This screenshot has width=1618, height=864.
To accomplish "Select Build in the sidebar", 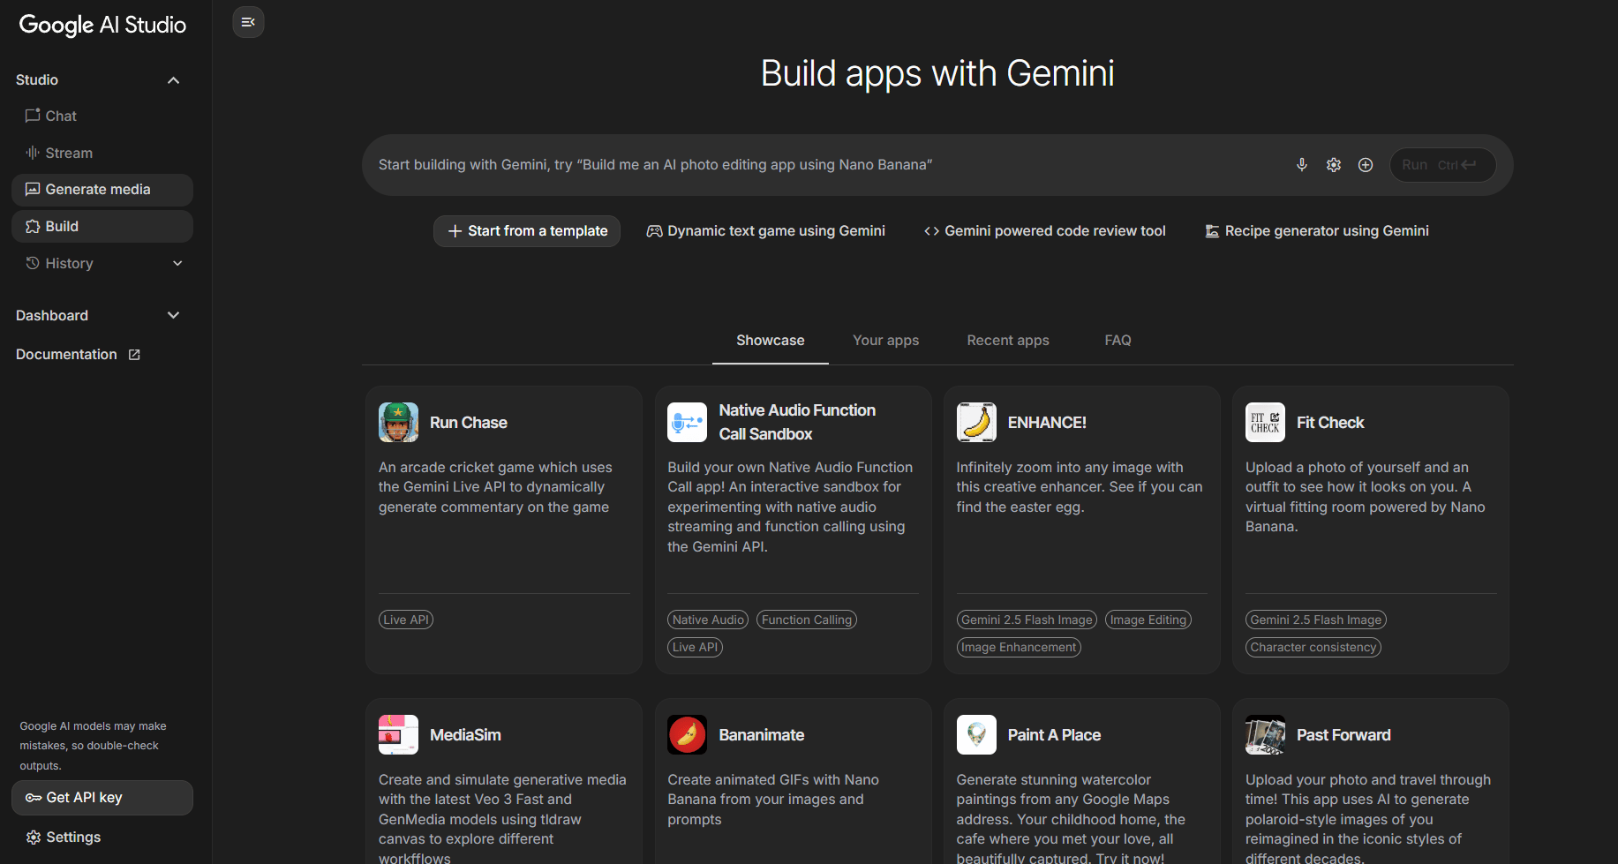I will [x=102, y=227].
